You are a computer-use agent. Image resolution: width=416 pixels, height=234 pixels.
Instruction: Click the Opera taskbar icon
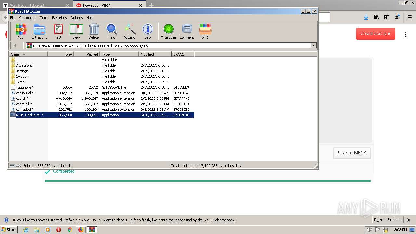click(59, 230)
